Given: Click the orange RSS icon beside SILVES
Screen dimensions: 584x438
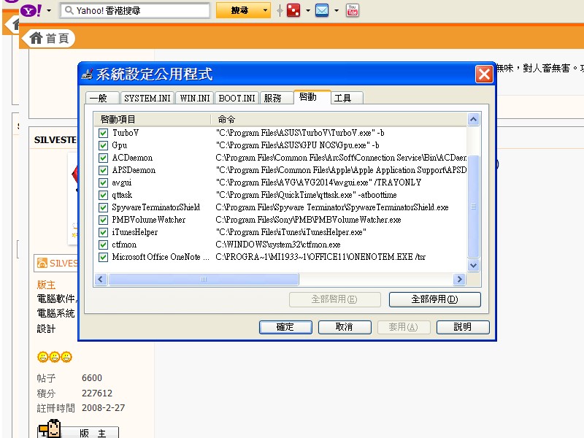Looking at the screenshot, I should tap(42, 264).
